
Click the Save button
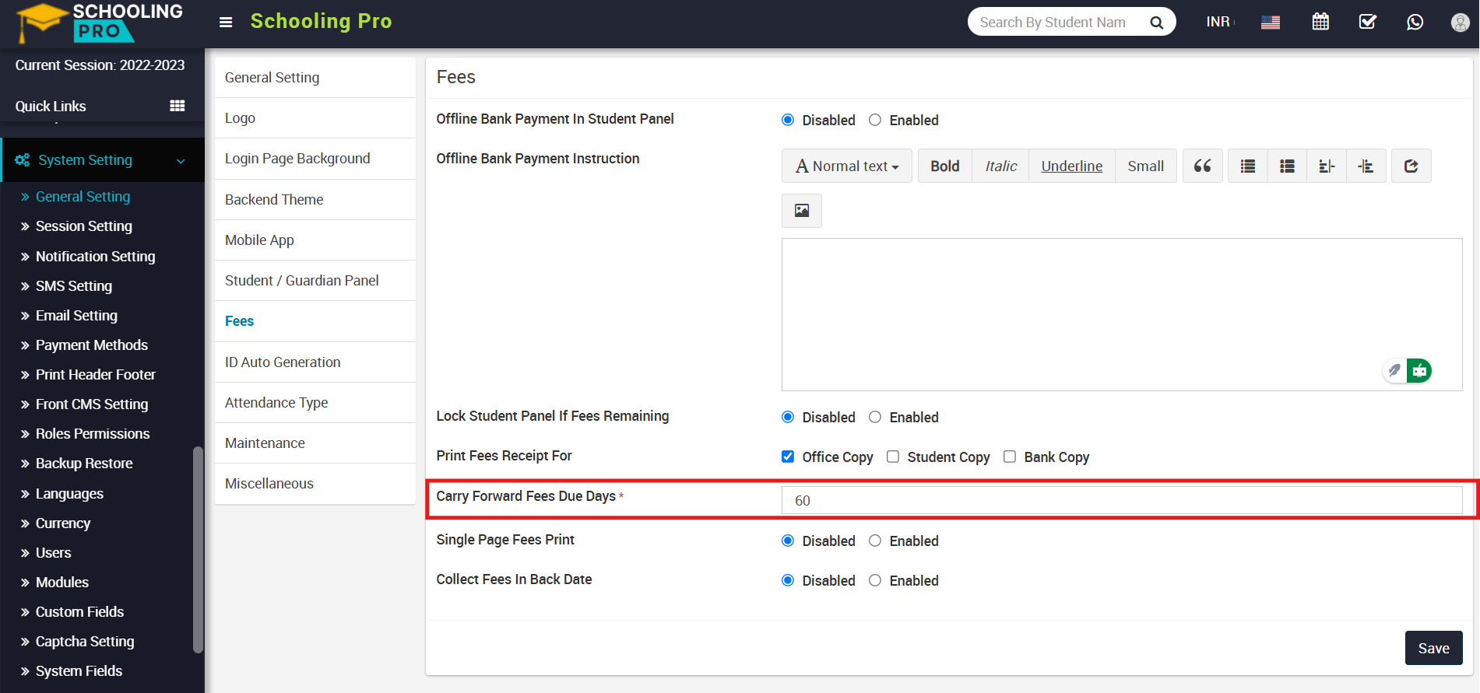[x=1433, y=648]
